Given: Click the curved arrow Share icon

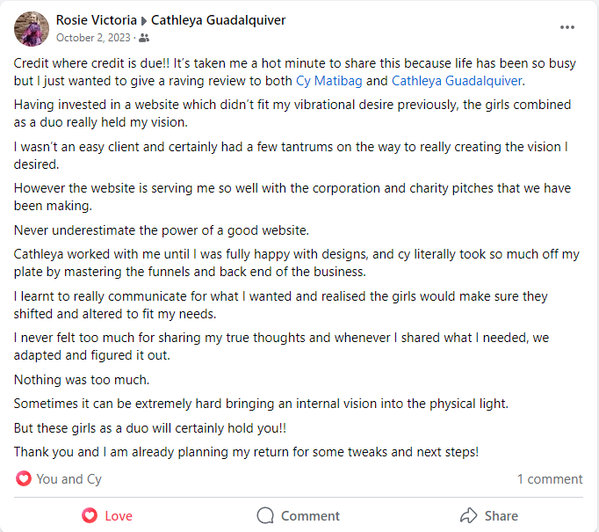Looking at the screenshot, I should [x=469, y=515].
